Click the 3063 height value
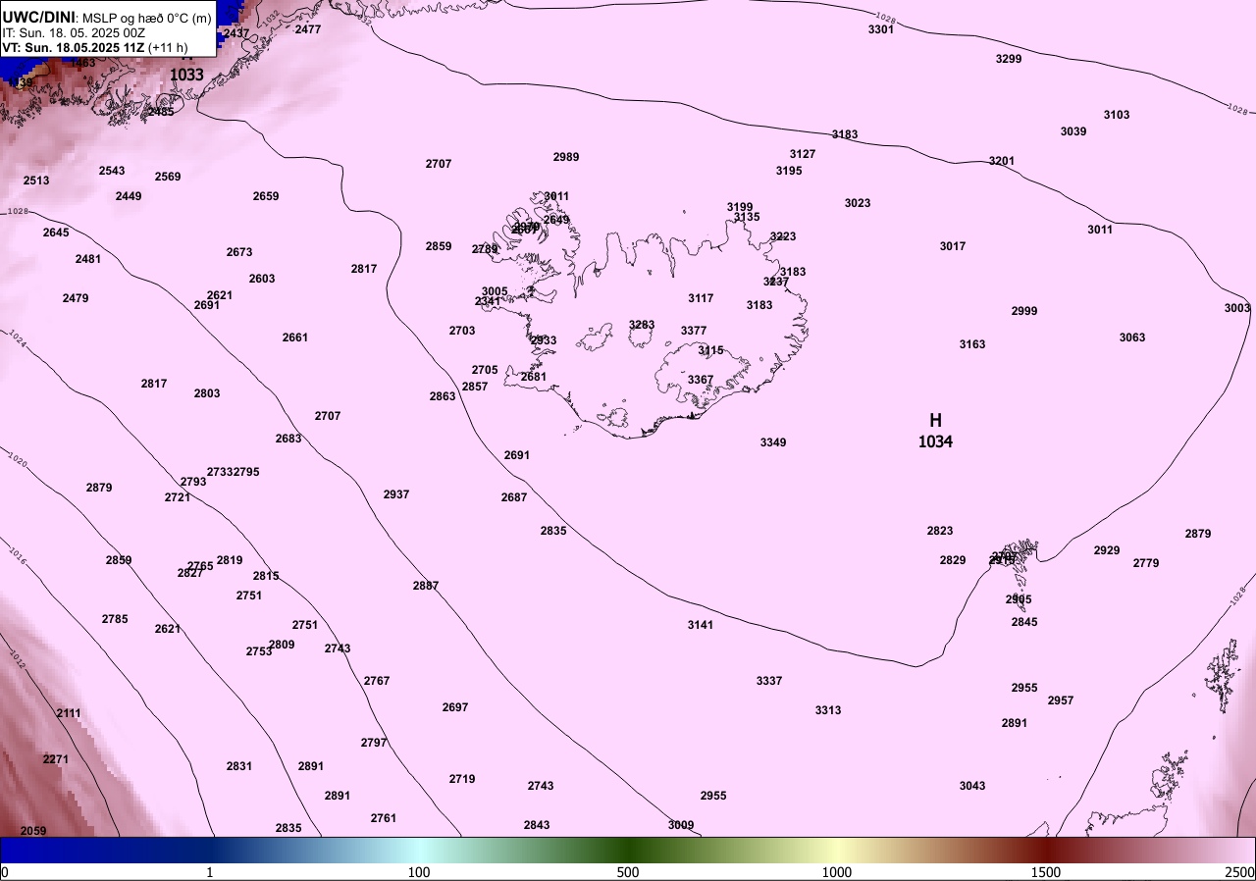The height and width of the screenshot is (881, 1256). [x=1132, y=337]
